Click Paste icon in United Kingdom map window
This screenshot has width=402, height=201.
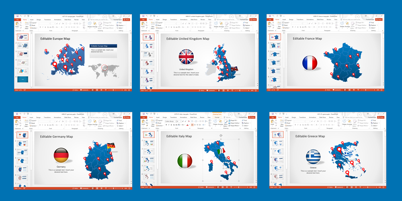click(x=144, y=23)
